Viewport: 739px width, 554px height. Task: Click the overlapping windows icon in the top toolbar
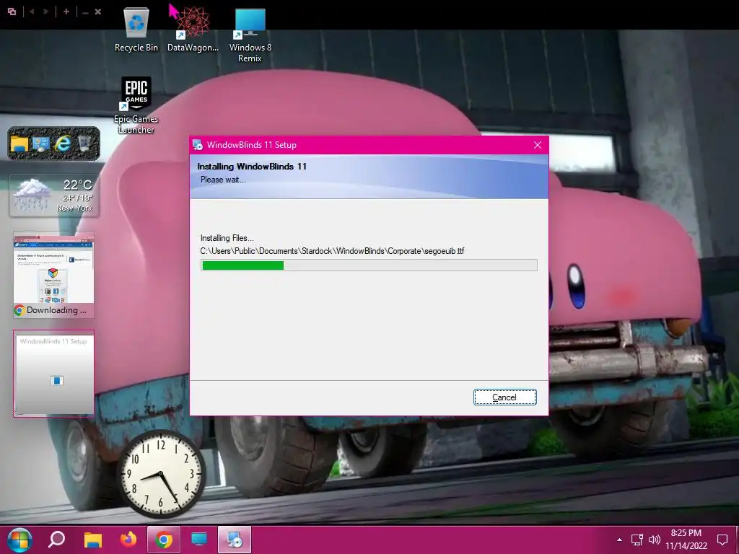point(12,12)
